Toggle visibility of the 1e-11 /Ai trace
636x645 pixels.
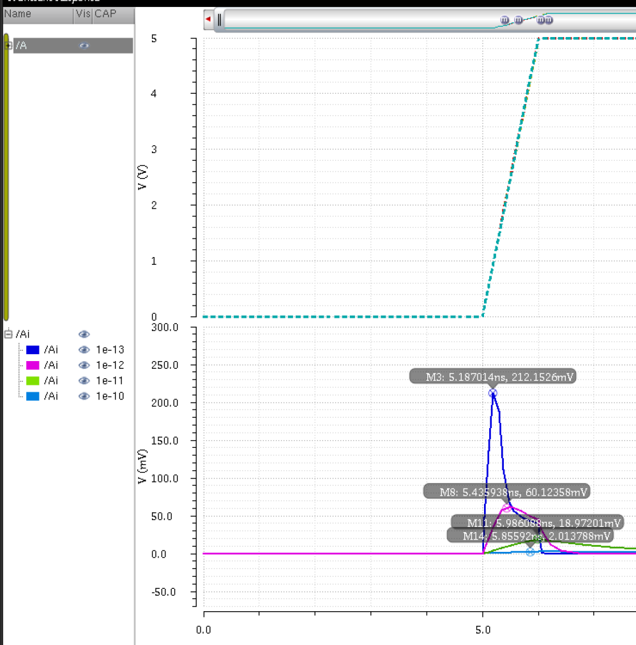pyautogui.click(x=84, y=381)
